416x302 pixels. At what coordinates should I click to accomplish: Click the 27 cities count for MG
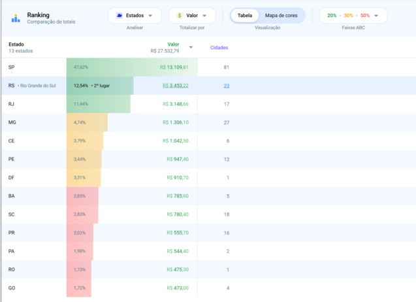point(227,122)
